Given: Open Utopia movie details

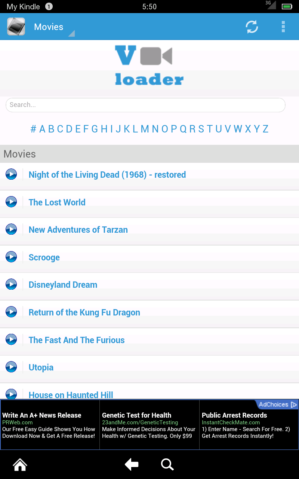Looking at the screenshot, I should click(x=41, y=367).
